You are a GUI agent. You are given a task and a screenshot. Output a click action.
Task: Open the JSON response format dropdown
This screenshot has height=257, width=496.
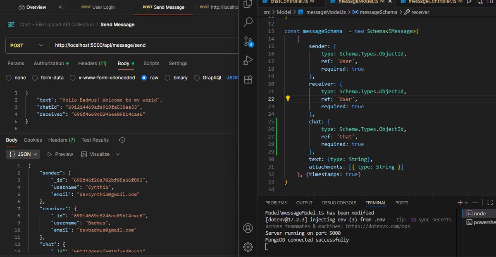[22, 154]
